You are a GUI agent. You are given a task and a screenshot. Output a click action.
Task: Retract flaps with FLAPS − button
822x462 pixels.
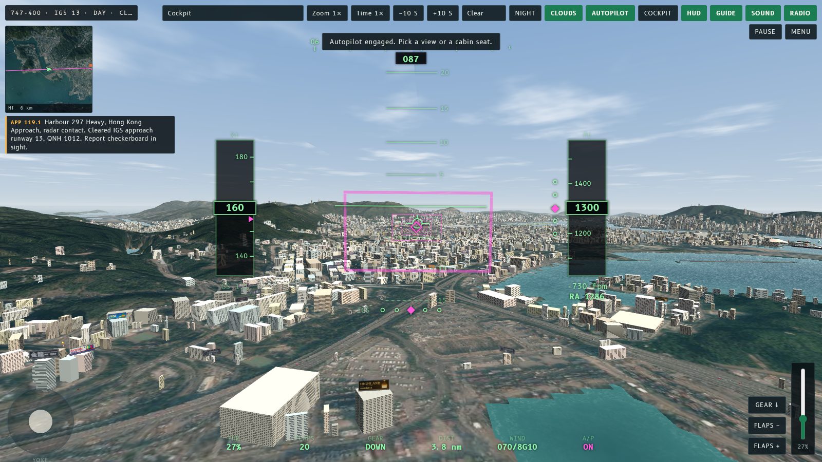pyautogui.click(x=767, y=426)
